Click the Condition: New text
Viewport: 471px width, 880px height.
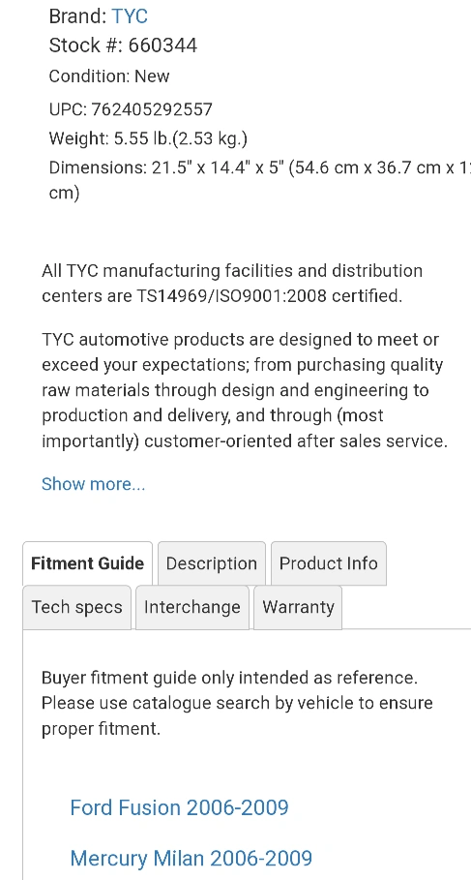(x=109, y=76)
